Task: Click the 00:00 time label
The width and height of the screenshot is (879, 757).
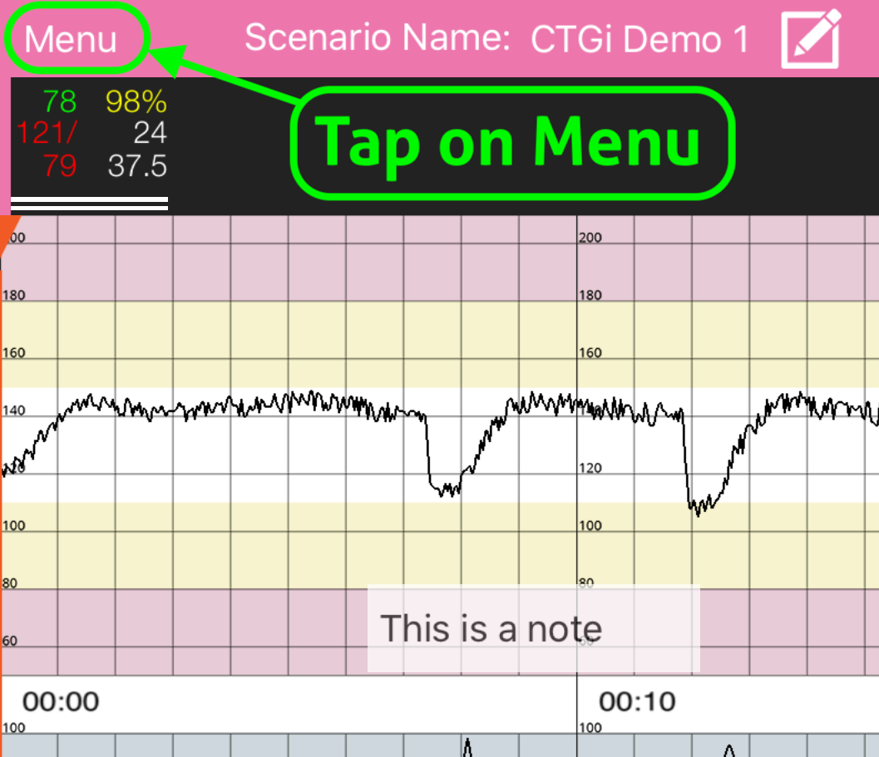Action: tap(61, 701)
